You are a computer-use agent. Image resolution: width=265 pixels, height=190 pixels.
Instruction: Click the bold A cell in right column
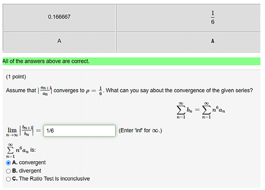pos(188,41)
